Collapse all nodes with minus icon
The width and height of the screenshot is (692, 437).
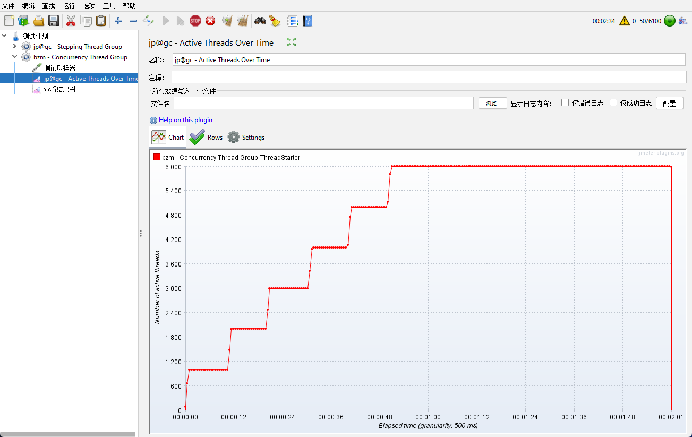click(x=133, y=21)
